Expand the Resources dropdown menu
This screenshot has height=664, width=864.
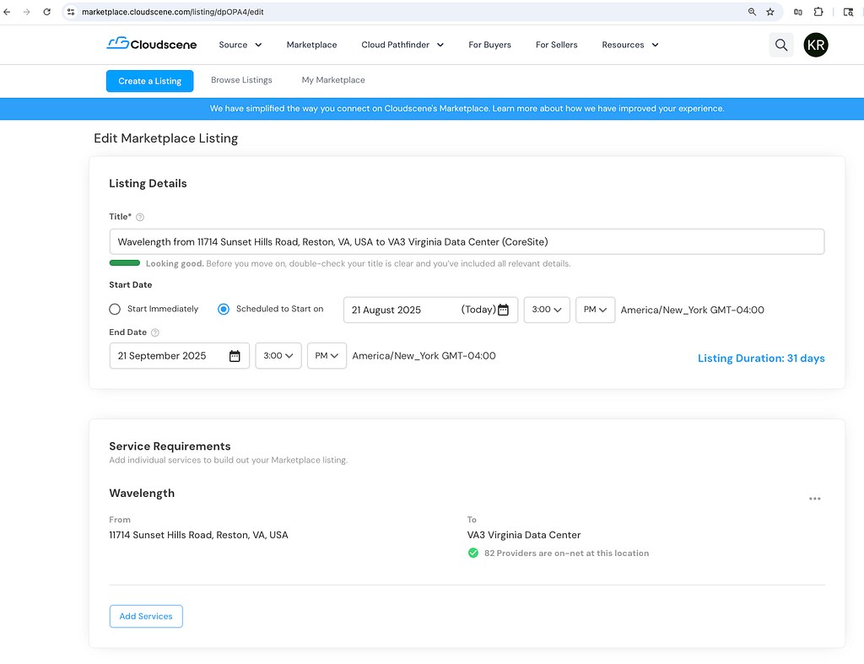[x=629, y=45]
